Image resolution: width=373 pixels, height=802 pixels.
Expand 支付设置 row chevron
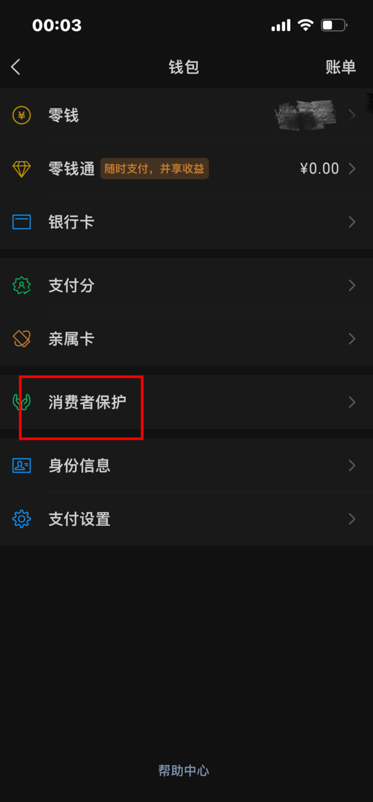click(x=352, y=519)
